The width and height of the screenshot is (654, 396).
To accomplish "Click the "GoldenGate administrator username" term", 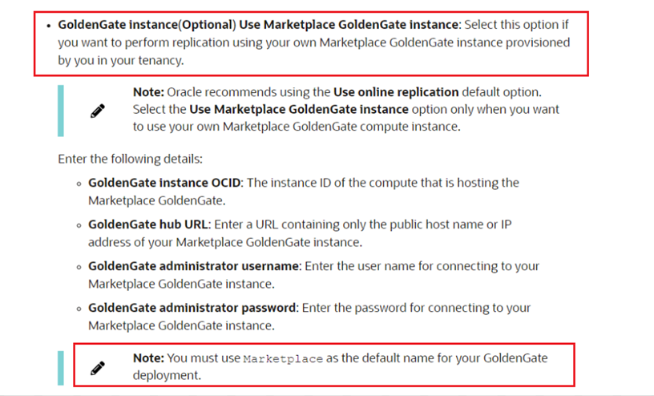I will pos(194,266).
